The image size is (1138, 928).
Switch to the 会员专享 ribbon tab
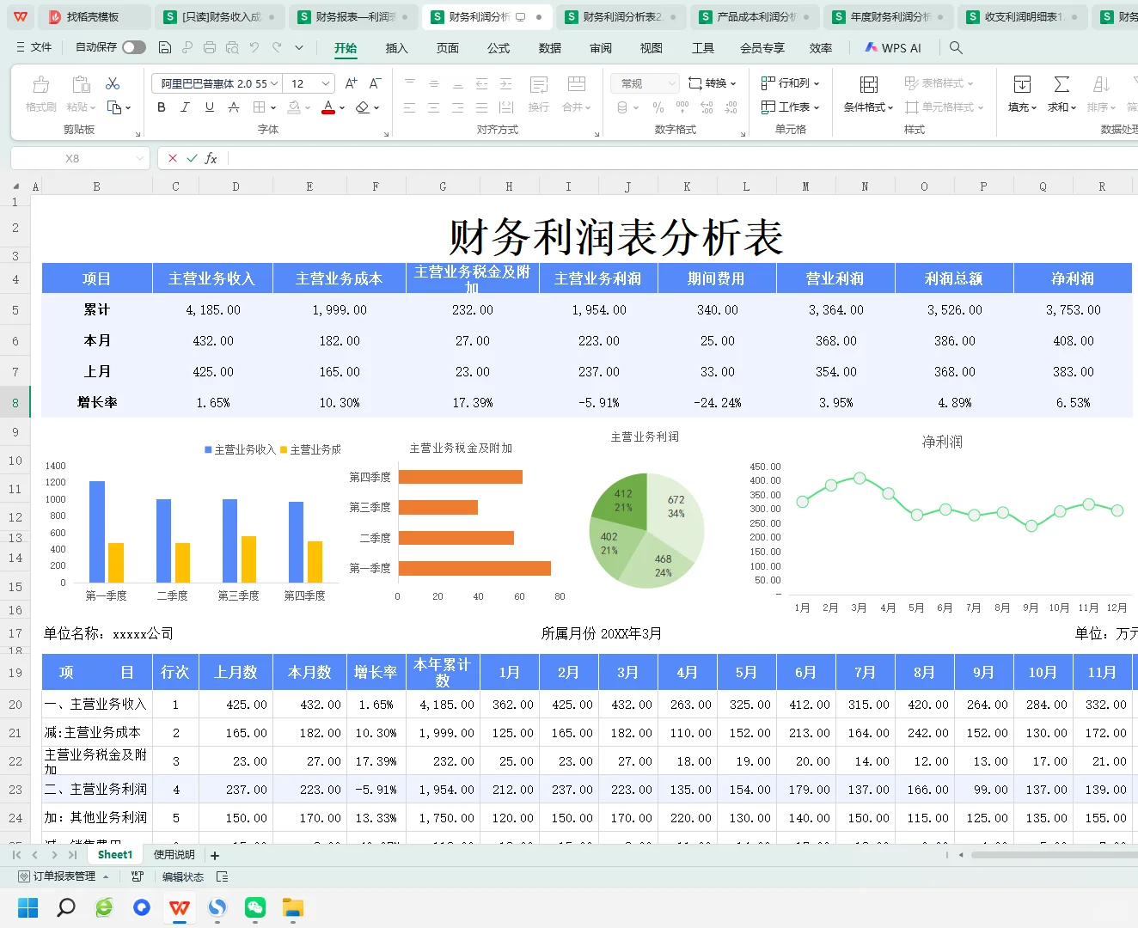point(762,48)
